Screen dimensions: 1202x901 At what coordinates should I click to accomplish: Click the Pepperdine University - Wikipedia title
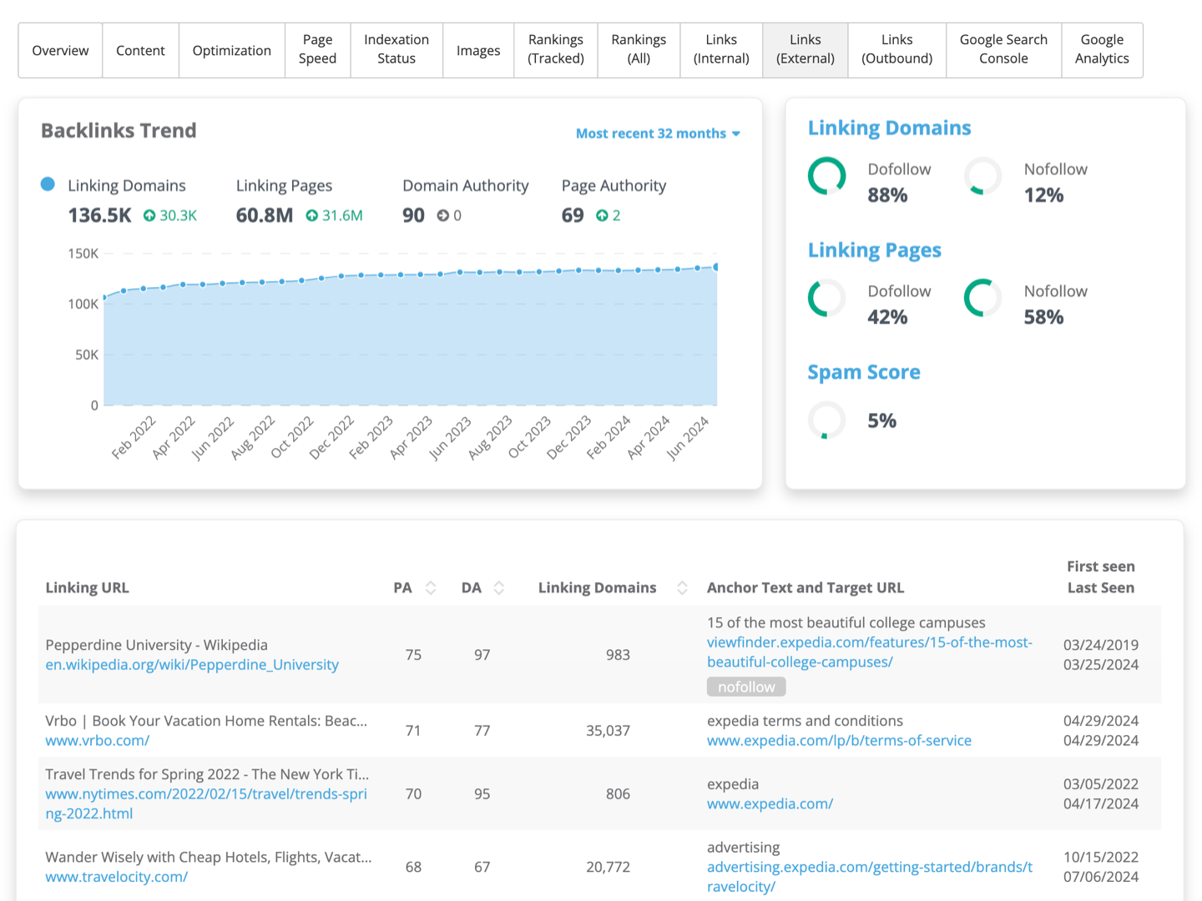tap(156, 646)
